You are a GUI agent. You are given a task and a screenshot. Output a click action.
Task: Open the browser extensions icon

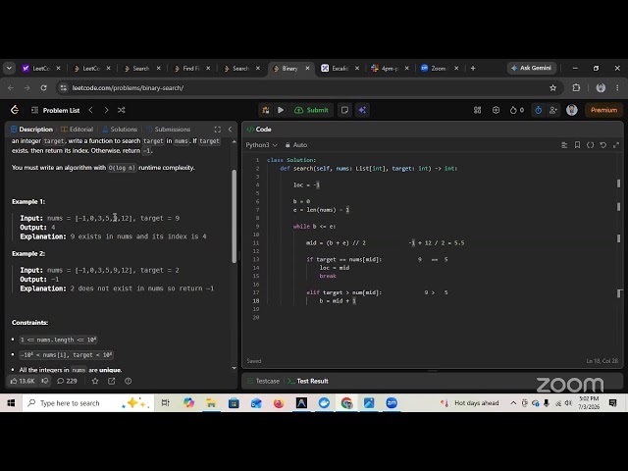[576, 87]
